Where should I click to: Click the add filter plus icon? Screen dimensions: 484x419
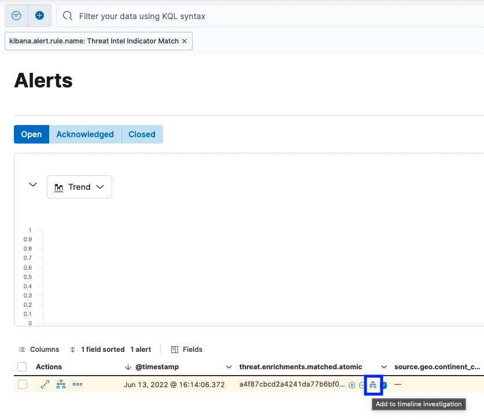coord(38,16)
